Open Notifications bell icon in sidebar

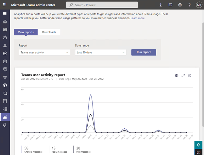point(5,125)
